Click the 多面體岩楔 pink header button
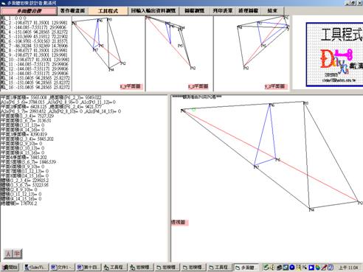The height and width of the screenshot is (272, 363). pos(29,11)
